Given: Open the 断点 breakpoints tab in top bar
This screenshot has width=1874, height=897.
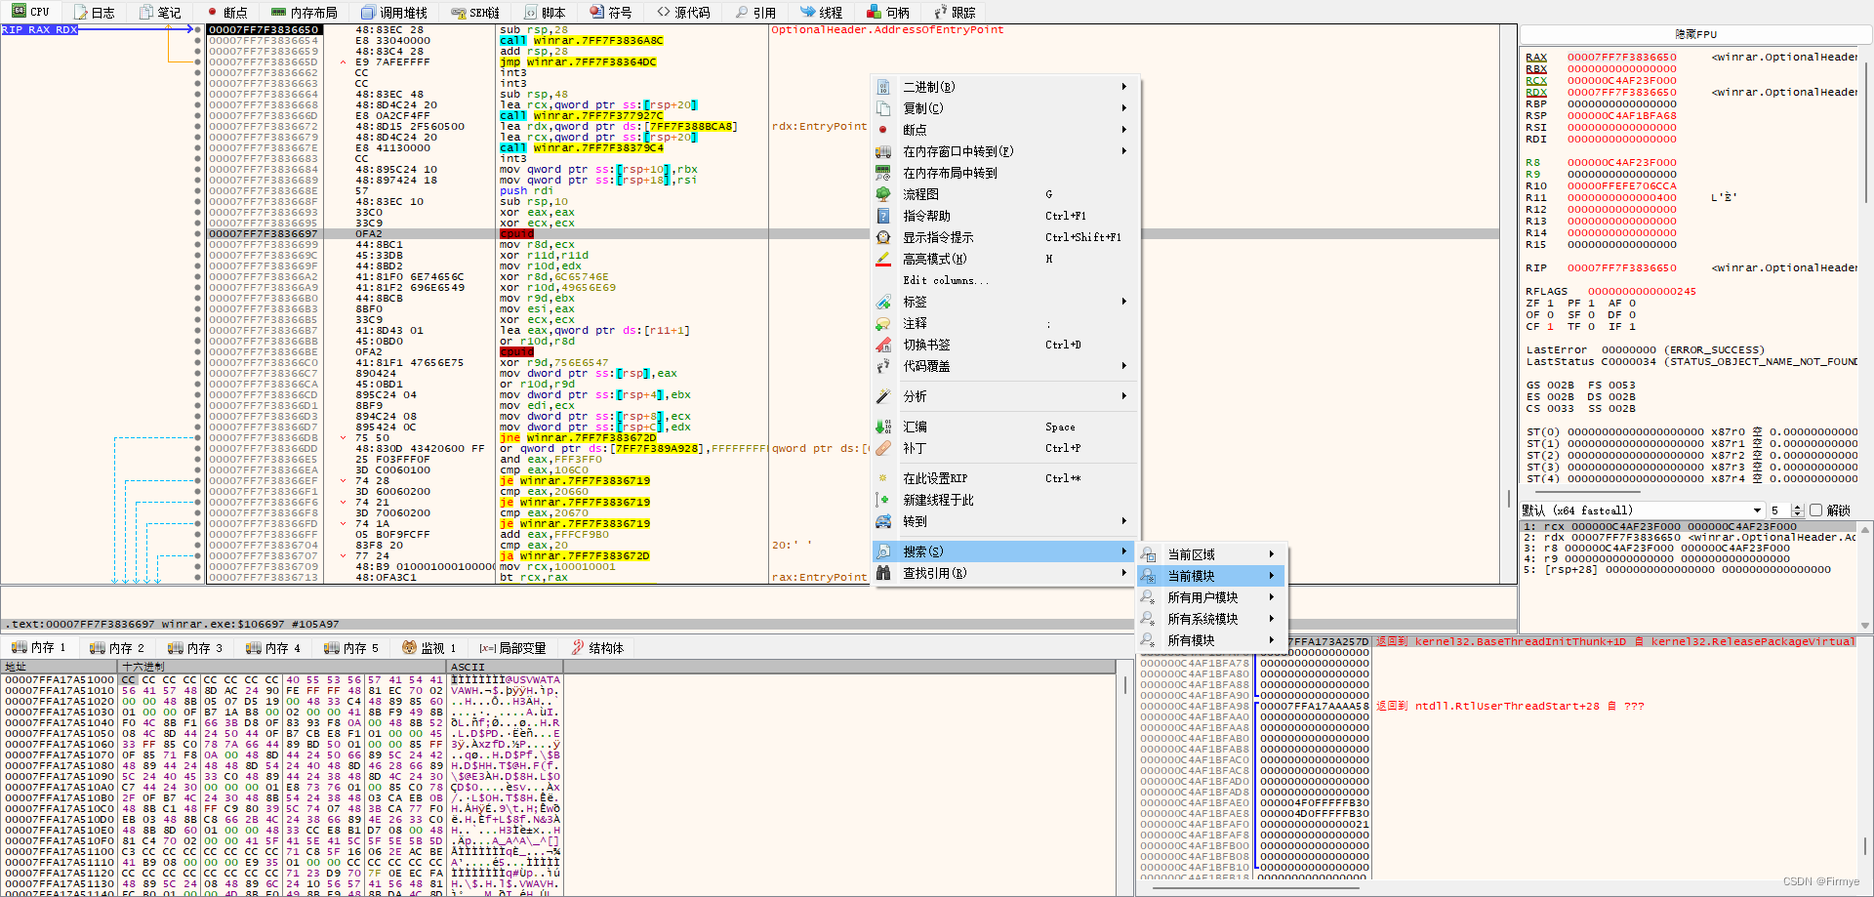Looking at the screenshot, I should tap(227, 13).
